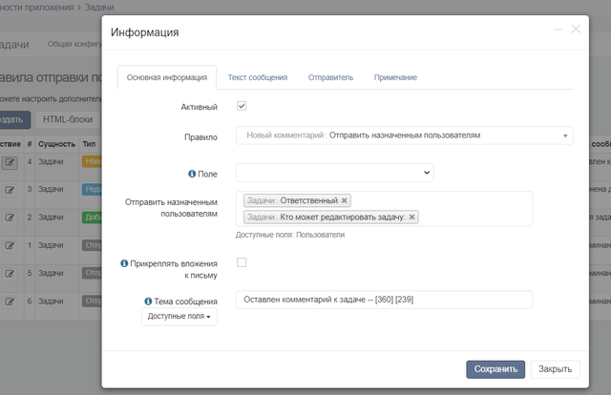The height and width of the screenshot is (395, 611).
Task: Enable Прикреплять вложения к письму checkbox
Action: coord(242,262)
